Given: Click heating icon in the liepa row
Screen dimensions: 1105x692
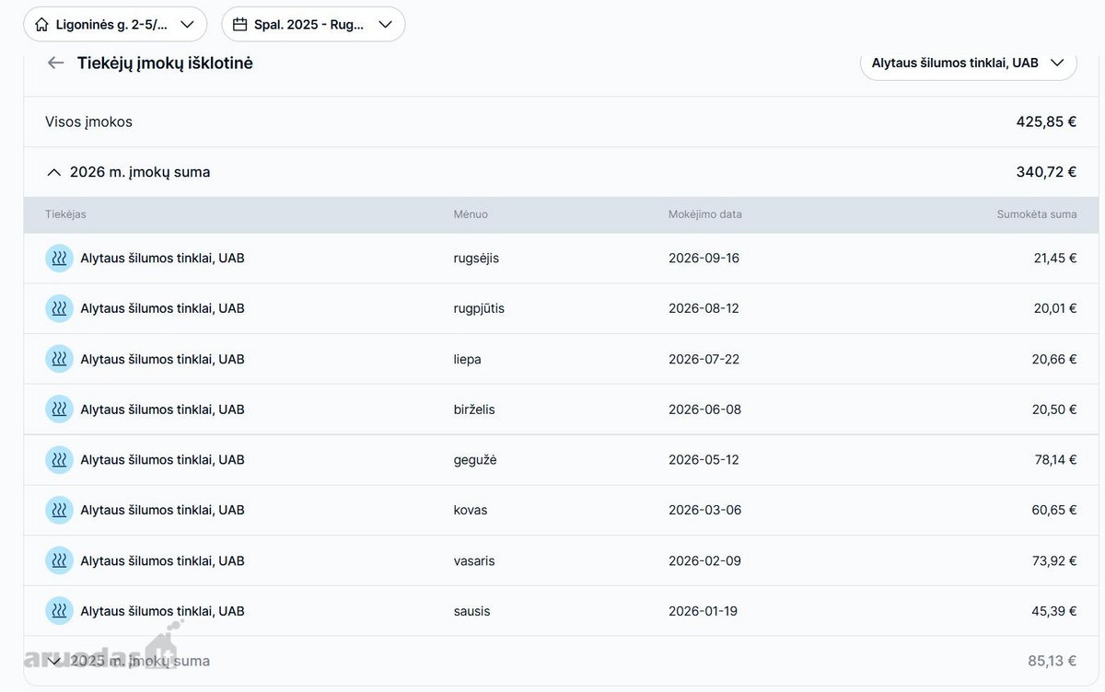Looking at the screenshot, I should pos(59,359).
